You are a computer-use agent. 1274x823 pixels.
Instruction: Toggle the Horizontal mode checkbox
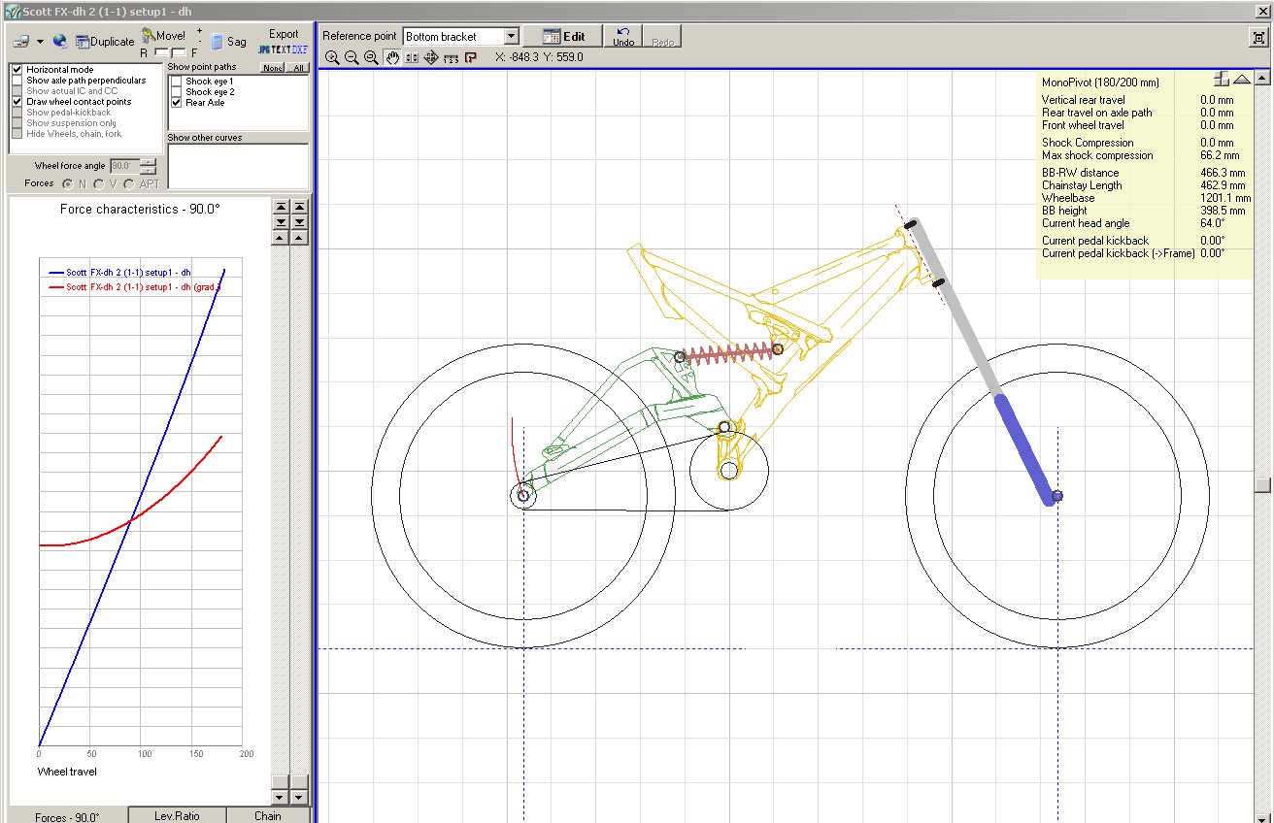17,70
